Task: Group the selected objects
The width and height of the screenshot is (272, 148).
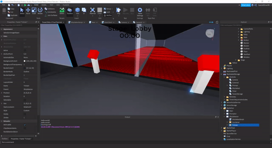Action: pos(107,9)
